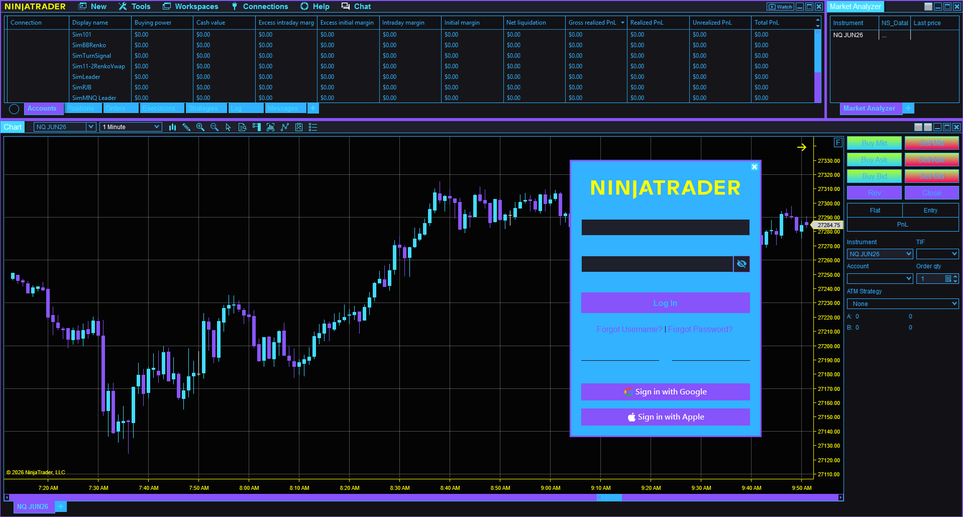Click the second grey link square in chart titlebar
The height and width of the screenshot is (517, 963).
(928, 127)
